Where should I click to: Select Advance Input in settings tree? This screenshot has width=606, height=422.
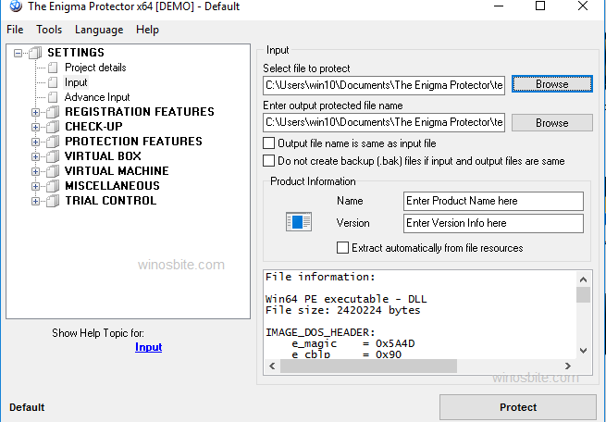pos(97,97)
